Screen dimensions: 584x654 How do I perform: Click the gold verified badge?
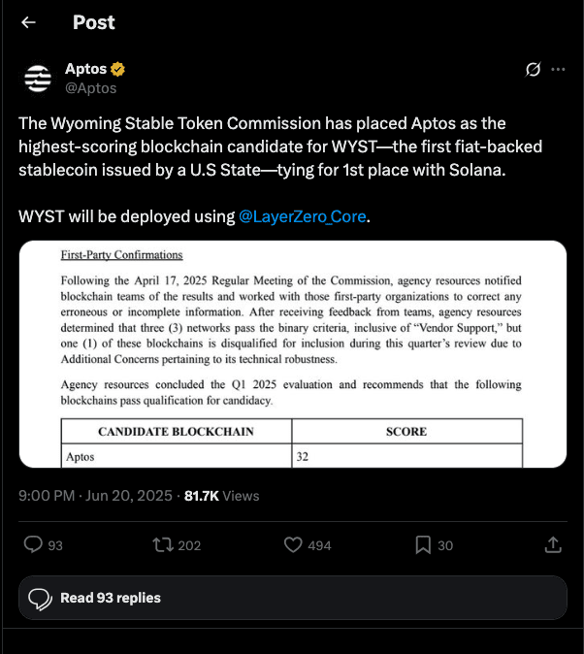click(118, 70)
